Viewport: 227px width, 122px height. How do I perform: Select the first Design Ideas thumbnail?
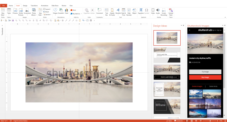click(167, 38)
